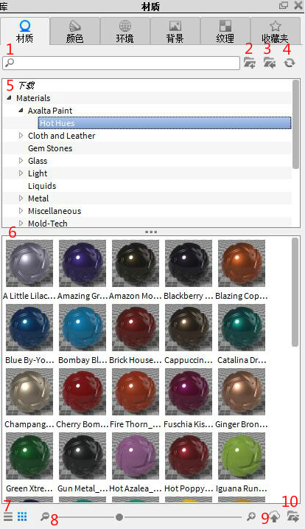Click the pane splitter dots handle

coord(151,232)
